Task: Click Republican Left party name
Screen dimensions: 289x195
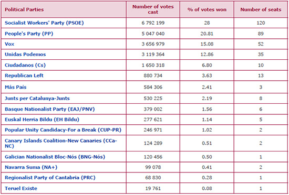Action: click(24, 75)
